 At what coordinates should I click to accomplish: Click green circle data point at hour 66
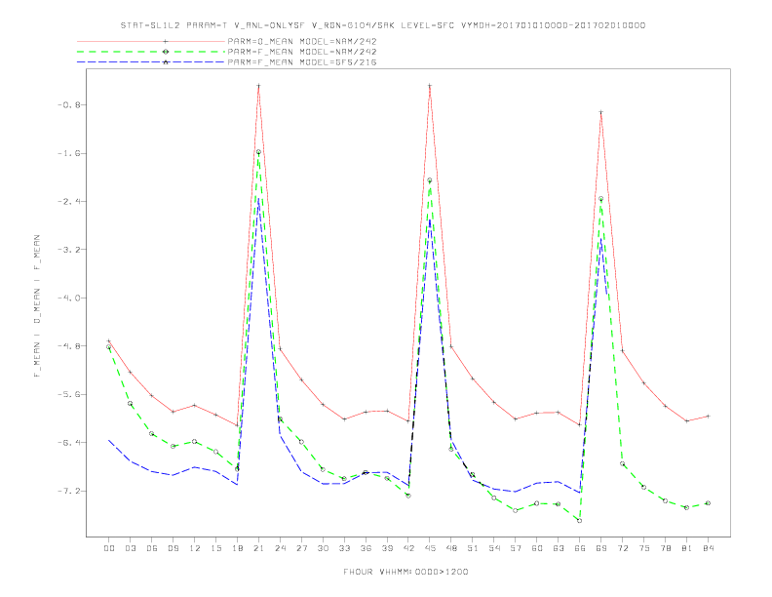coord(580,520)
